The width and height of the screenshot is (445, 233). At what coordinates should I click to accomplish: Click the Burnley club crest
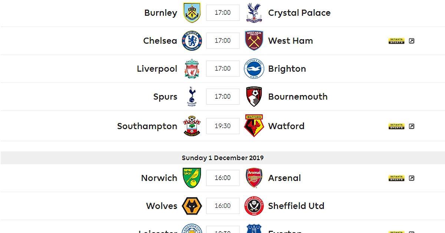coord(192,13)
